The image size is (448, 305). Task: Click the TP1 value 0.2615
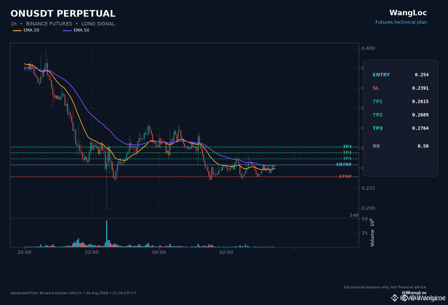[x=420, y=101]
